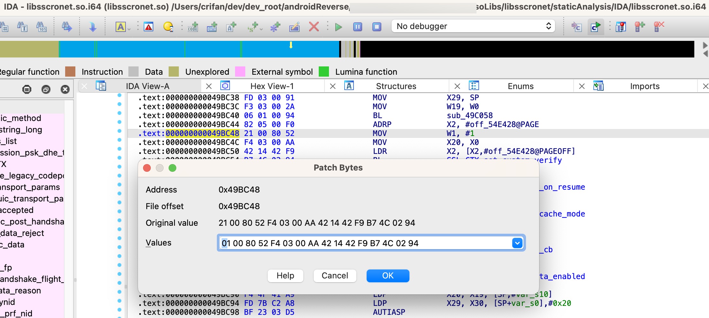Image resolution: width=709 pixels, height=318 pixels.
Task: Click the yellow lightbulb toolbar icon
Action: [168, 27]
